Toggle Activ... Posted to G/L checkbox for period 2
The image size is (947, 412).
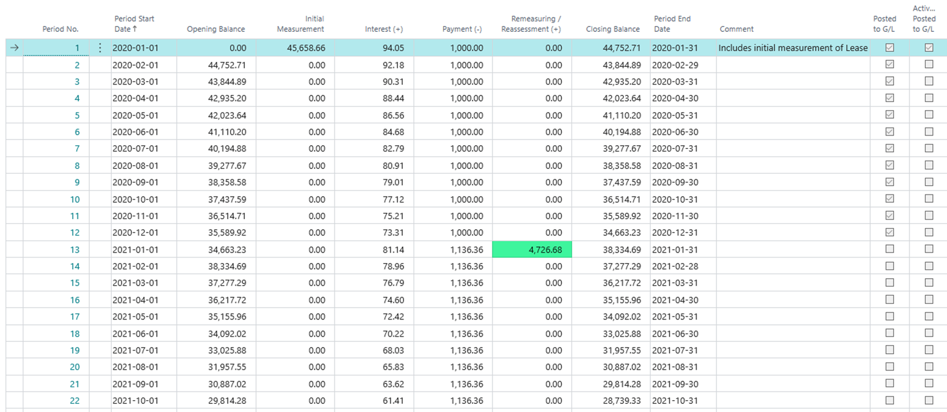[929, 64]
